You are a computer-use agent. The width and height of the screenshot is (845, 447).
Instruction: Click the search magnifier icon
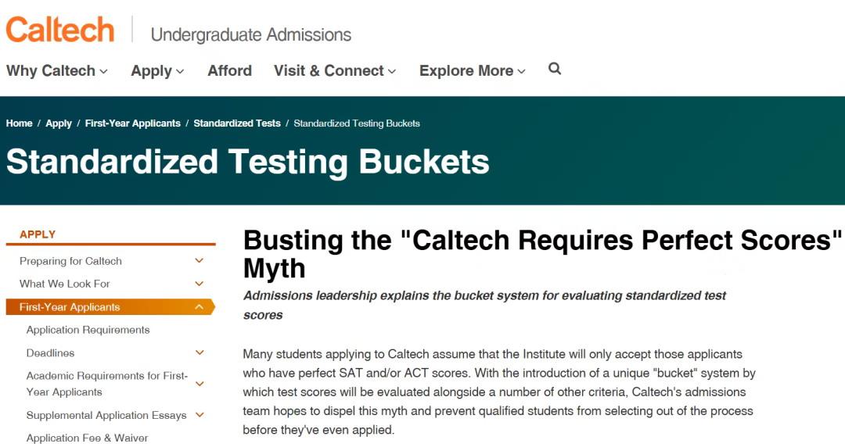coord(555,69)
